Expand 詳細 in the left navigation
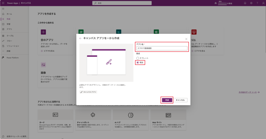266x139 pixels. coord(9,51)
